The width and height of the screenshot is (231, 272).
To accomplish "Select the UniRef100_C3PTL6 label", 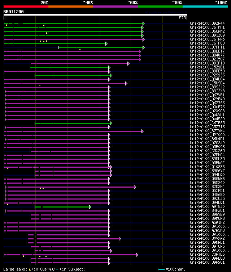I will [207, 255].
